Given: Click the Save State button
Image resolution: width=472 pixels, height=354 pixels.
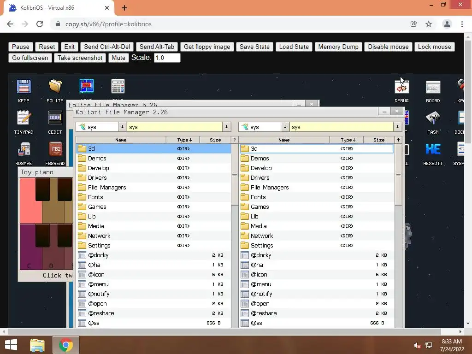Looking at the screenshot, I should [x=254, y=47].
